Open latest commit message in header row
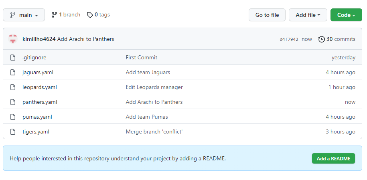The width and height of the screenshot is (367, 180). [x=86, y=39]
